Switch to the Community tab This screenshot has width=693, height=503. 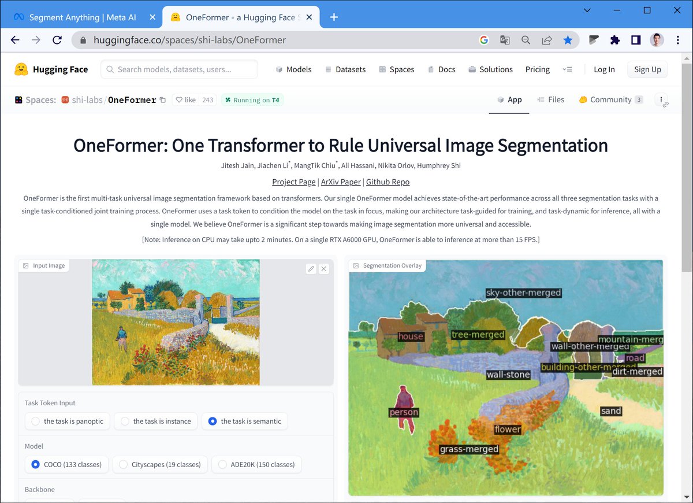pyautogui.click(x=611, y=100)
